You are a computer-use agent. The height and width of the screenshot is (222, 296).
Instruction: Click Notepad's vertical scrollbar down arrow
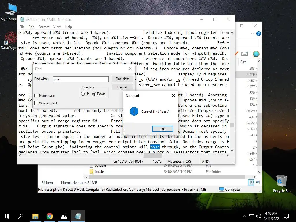click(x=232, y=150)
